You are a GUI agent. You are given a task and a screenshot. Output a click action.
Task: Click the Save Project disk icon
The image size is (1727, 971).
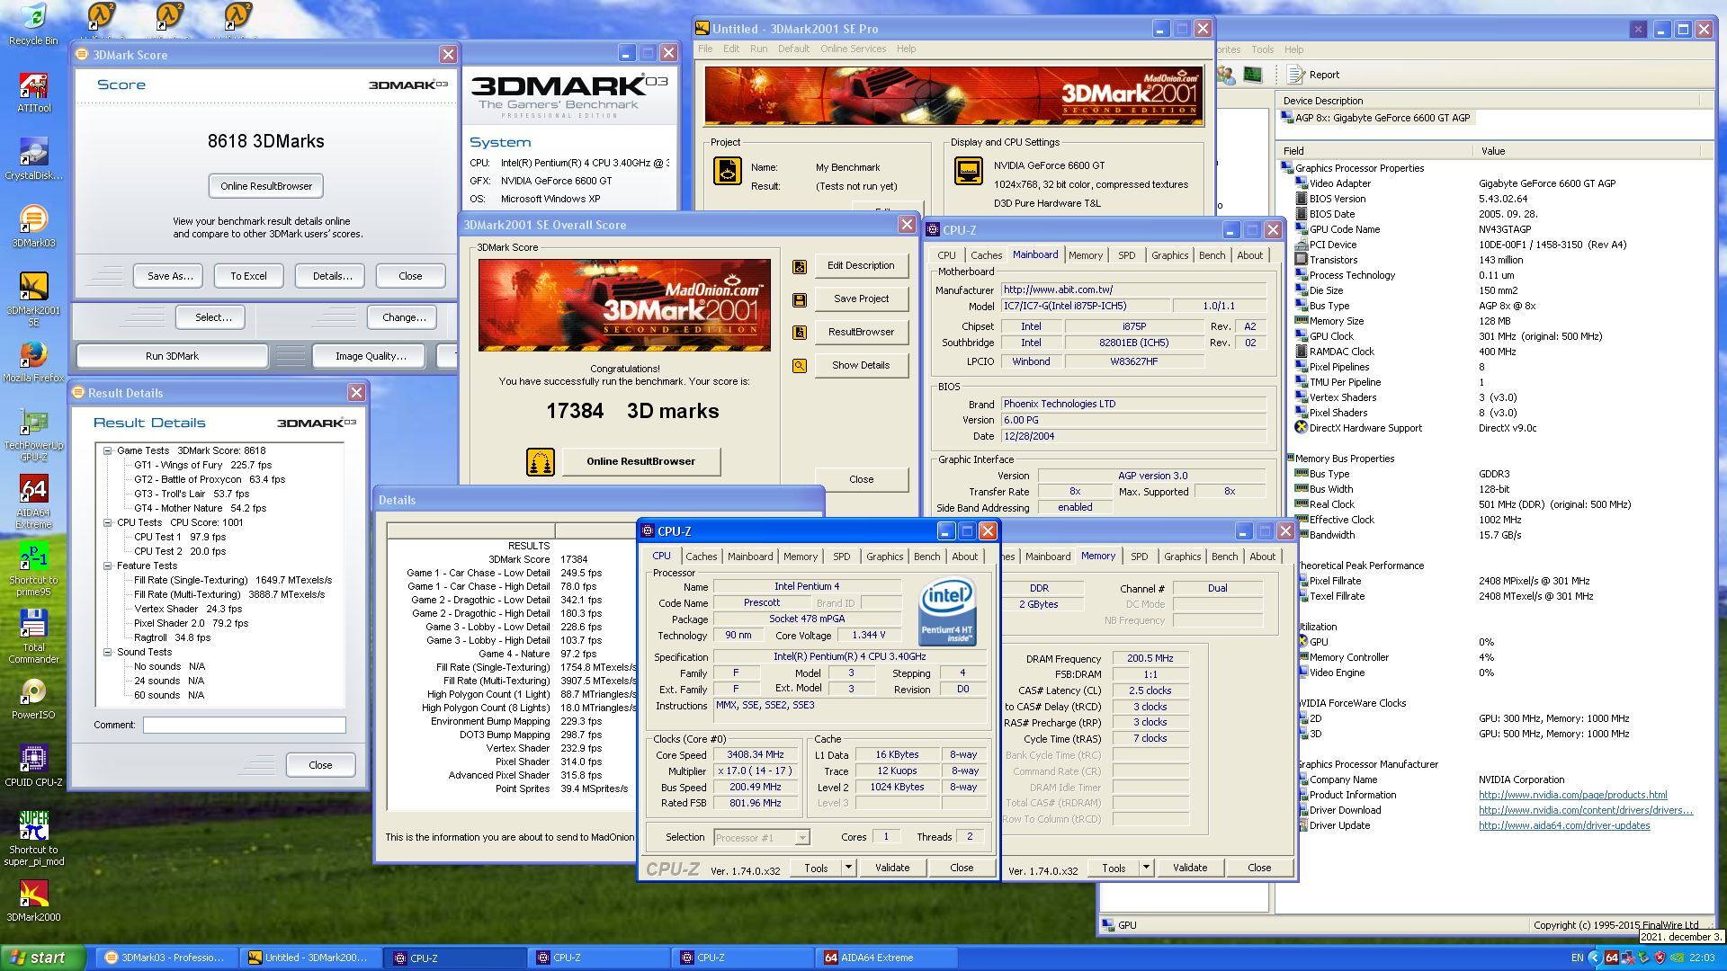pyautogui.click(x=799, y=299)
